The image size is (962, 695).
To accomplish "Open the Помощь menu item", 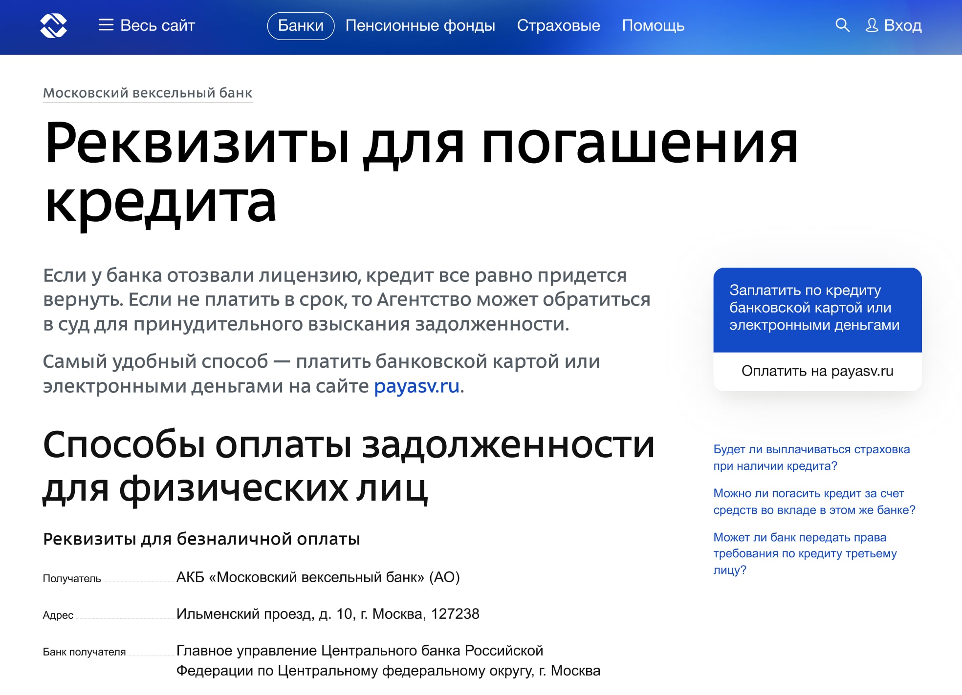I will [653, 25].
